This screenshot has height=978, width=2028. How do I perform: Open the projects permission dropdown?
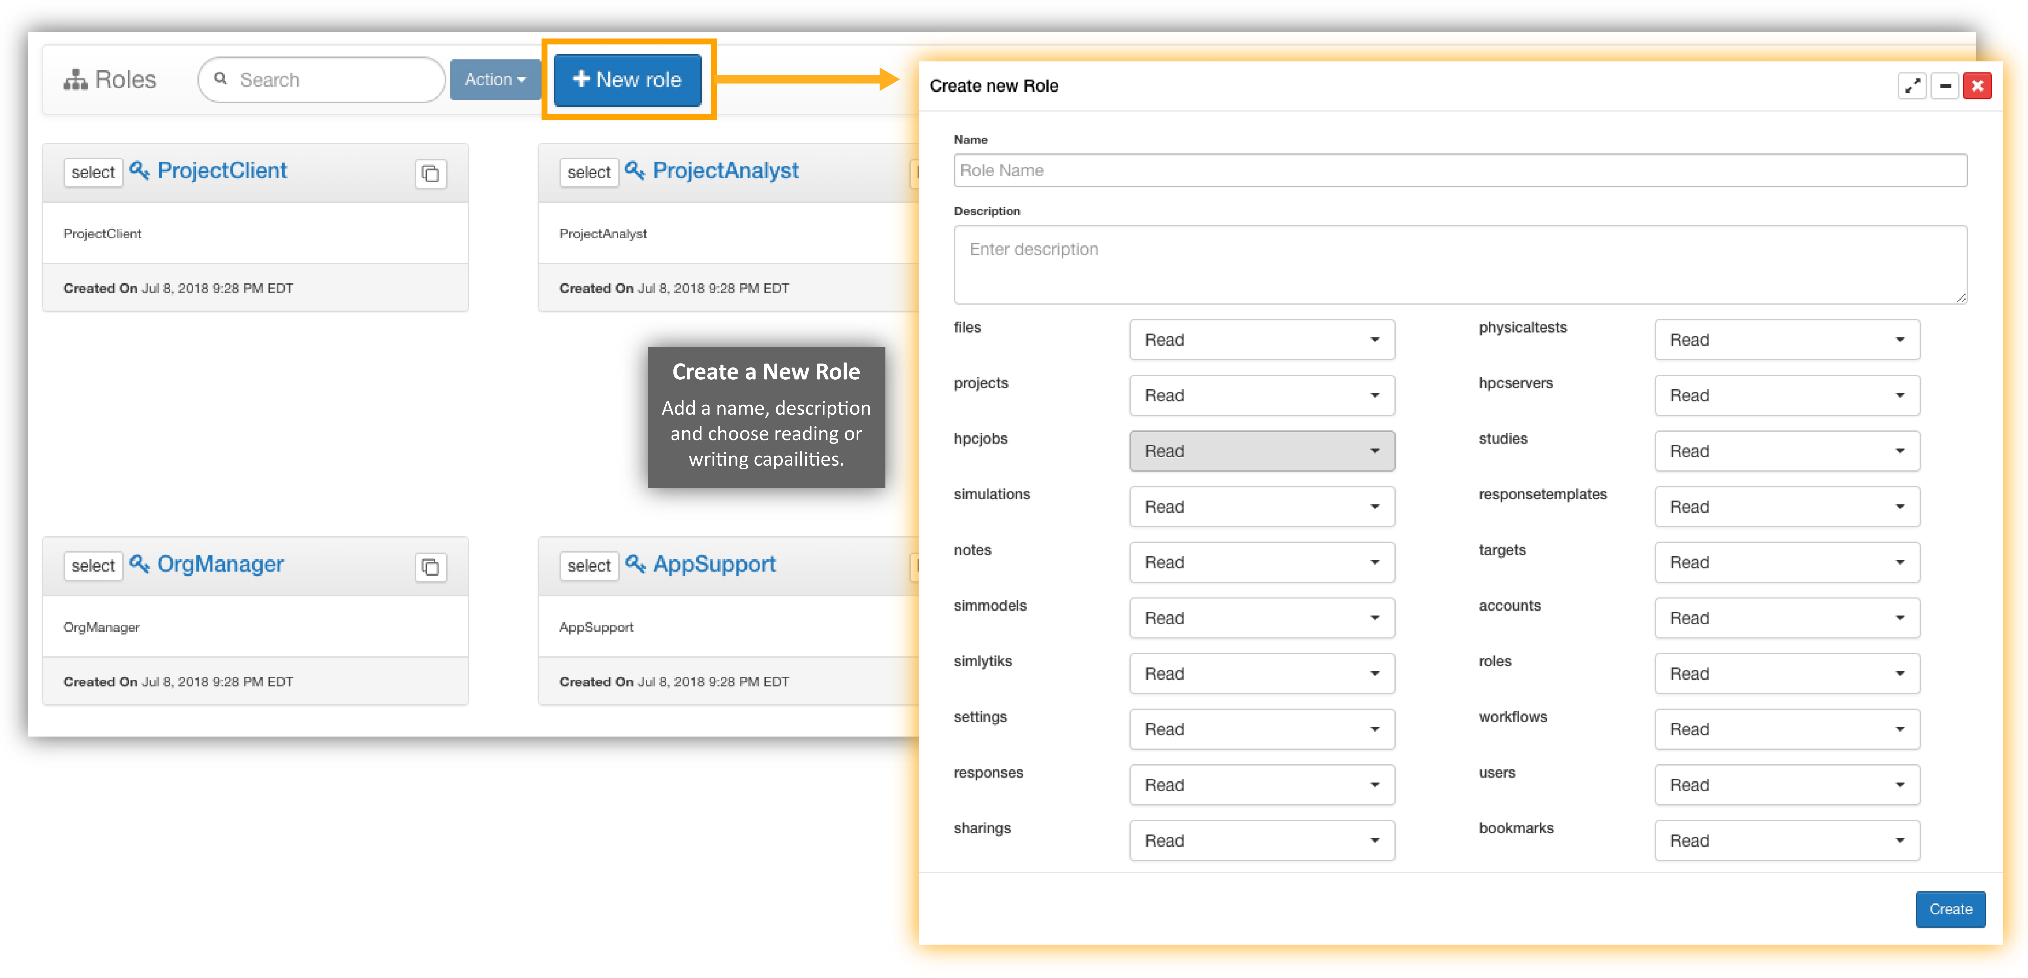pos(1262,395)
